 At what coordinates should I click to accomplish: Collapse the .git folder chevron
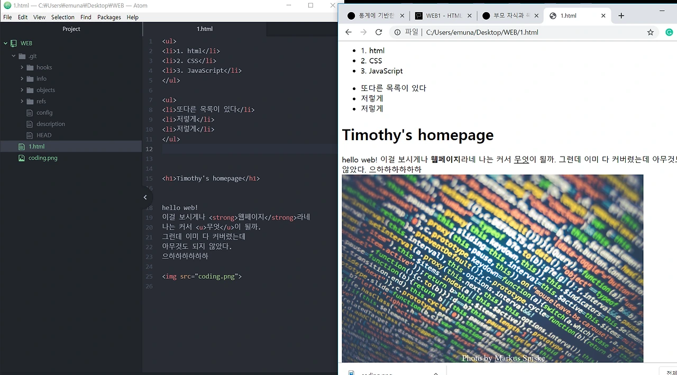point(14,56)
